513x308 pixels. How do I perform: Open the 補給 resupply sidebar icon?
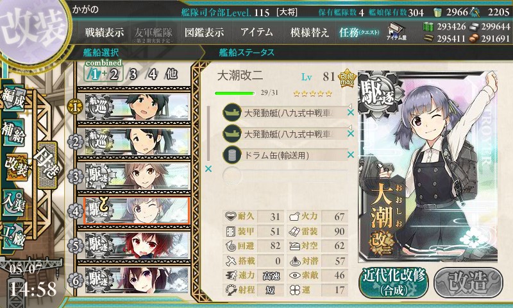click(x=13, y=133)
